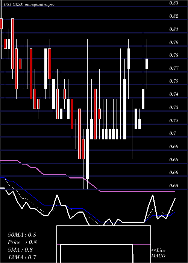Screen dimensions: 188x263
Task: Click the '5MA : 0.8' legend value
Action: (x=20, y=250)
